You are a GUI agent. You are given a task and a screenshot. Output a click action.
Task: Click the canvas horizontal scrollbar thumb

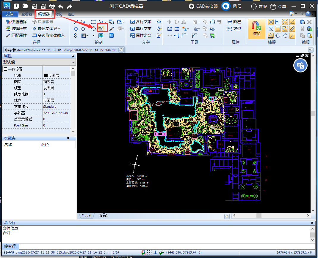point(259,215)
